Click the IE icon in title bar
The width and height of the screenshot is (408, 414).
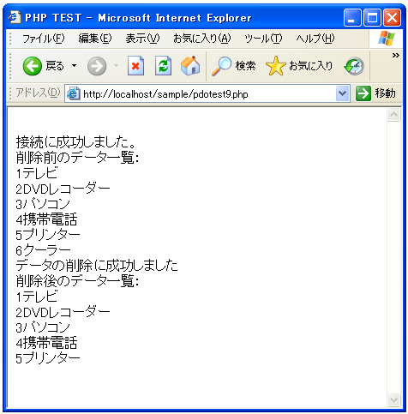coord(15,17)
